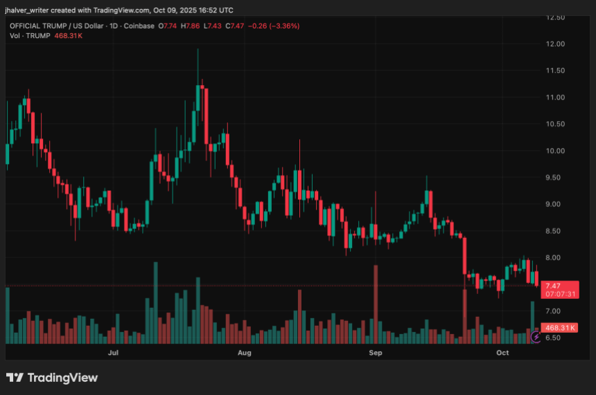
Task: Click the 10.00 price axis label
Action: pos(556,151)
